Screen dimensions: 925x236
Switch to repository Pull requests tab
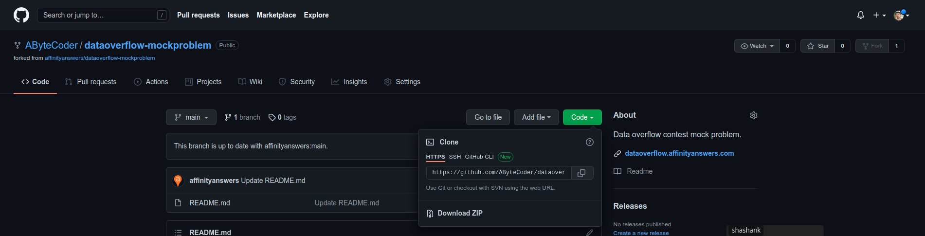coord(91,82)
